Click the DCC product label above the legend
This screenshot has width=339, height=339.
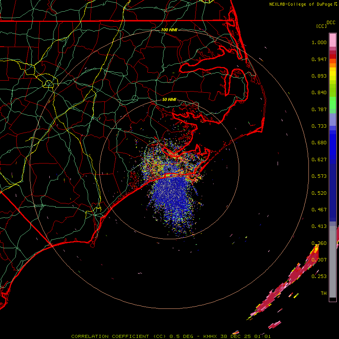pyautogui.click(x=331, y=23)
